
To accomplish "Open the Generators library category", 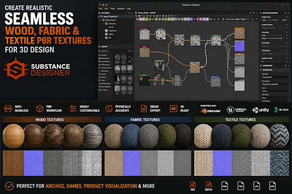I will 103,71.
